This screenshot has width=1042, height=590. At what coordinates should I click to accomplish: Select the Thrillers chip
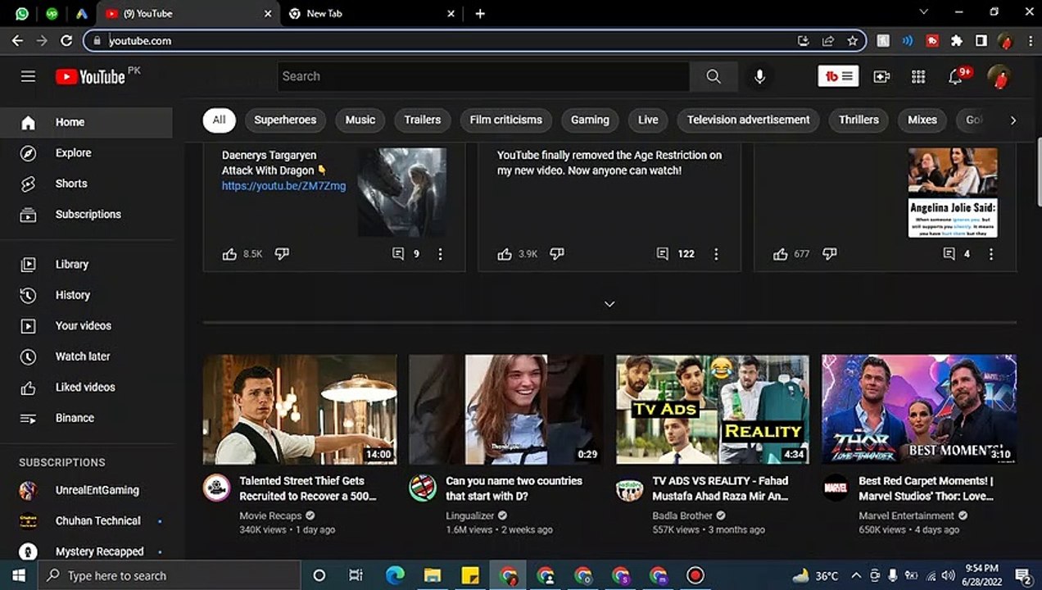pyautogui.click(x=859, y=120)
